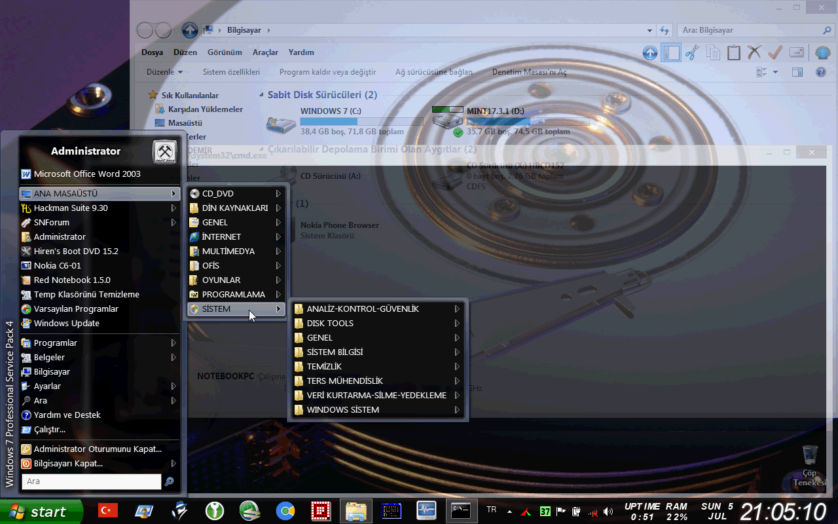The height and width of the screenshot is (524, 838).
Task: Open Windows Update from start menu
Action: (x=99, y=324)
